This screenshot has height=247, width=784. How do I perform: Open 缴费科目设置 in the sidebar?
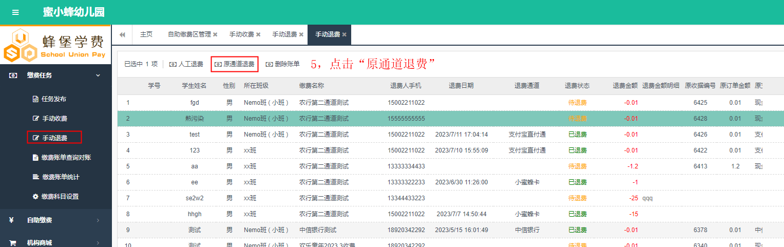point(60,197)
